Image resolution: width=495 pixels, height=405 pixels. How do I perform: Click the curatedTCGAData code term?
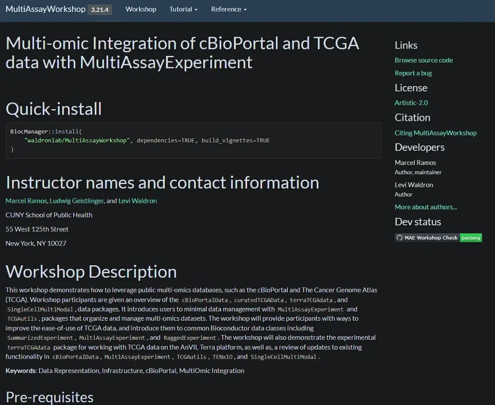tap(259, 300)
